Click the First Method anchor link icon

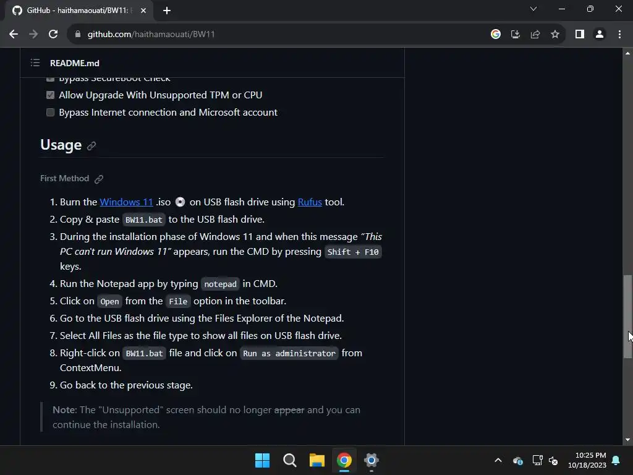pos(99,179)
